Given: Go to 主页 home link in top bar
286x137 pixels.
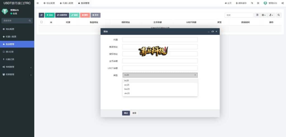Looking at the screenshot, I should [228, 3].
